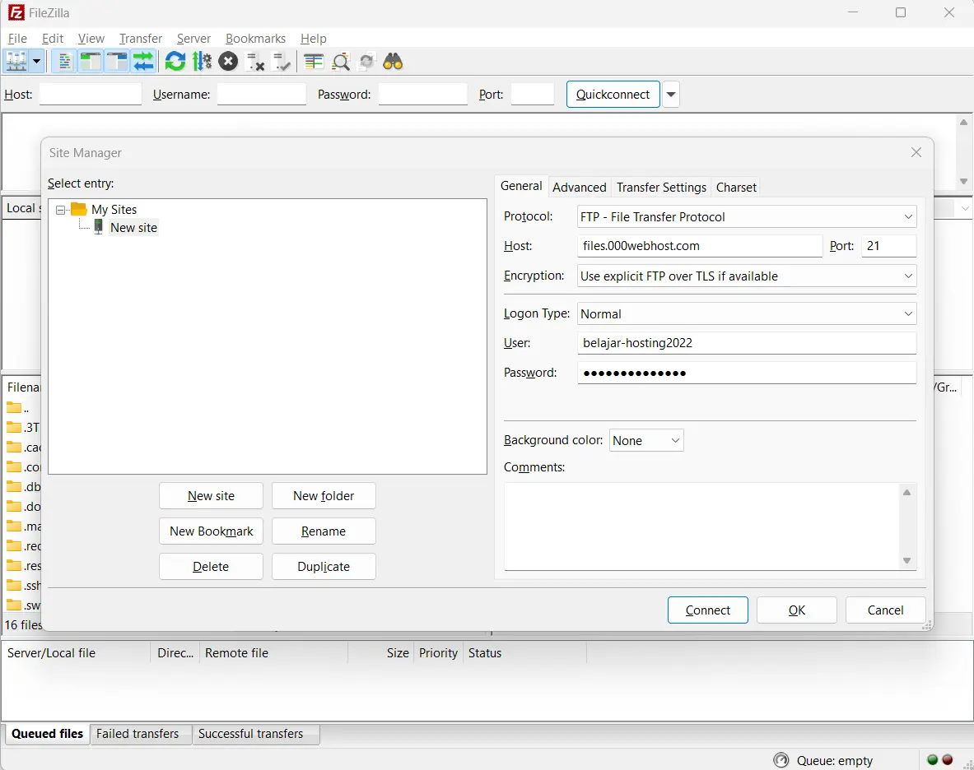Click the New site button
The height and width of the screenshot is (770, 974).
point(212,496)
